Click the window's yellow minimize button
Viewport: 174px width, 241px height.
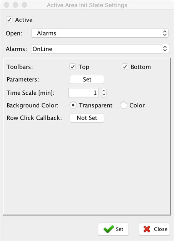coord(15,5)
